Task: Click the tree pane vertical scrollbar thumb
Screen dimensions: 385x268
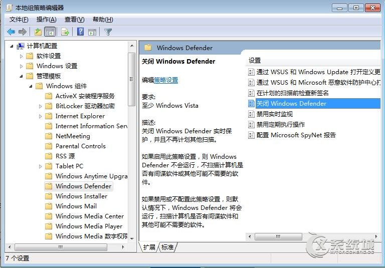Action: (132, 79)
